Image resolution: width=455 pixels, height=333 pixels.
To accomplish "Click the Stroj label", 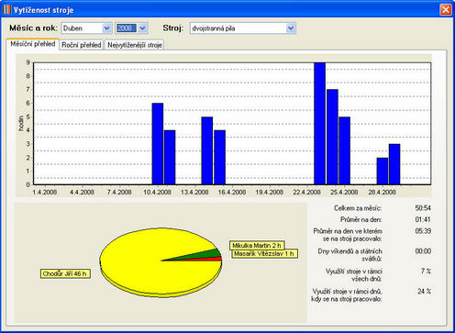I will pos(172,28).
